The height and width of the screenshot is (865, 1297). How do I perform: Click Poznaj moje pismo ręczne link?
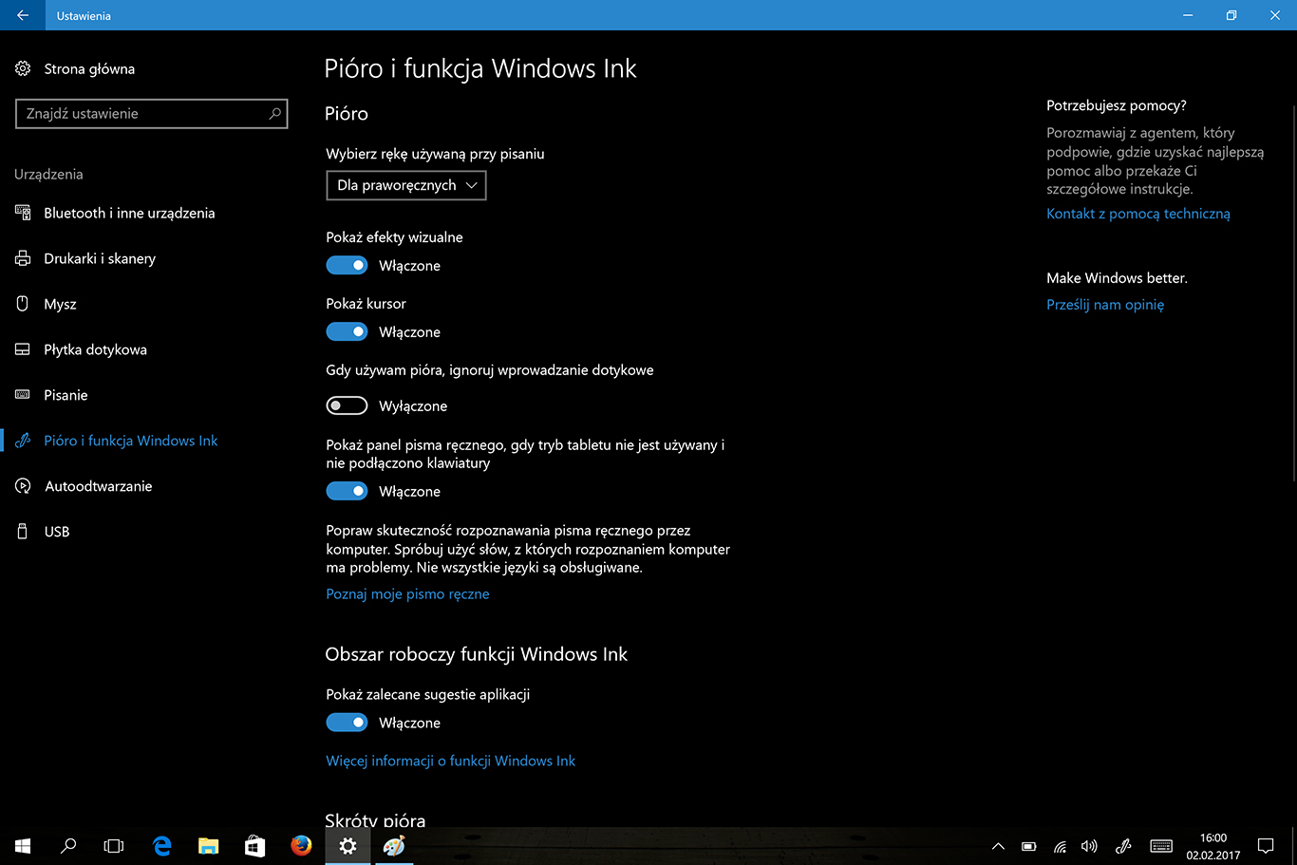[407, 594]
